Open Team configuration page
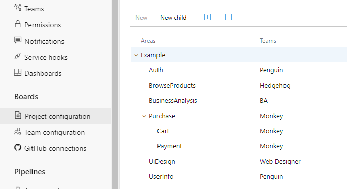Image resolution: width=347 pixels, height=189 pixels. [x=55, y=132]
